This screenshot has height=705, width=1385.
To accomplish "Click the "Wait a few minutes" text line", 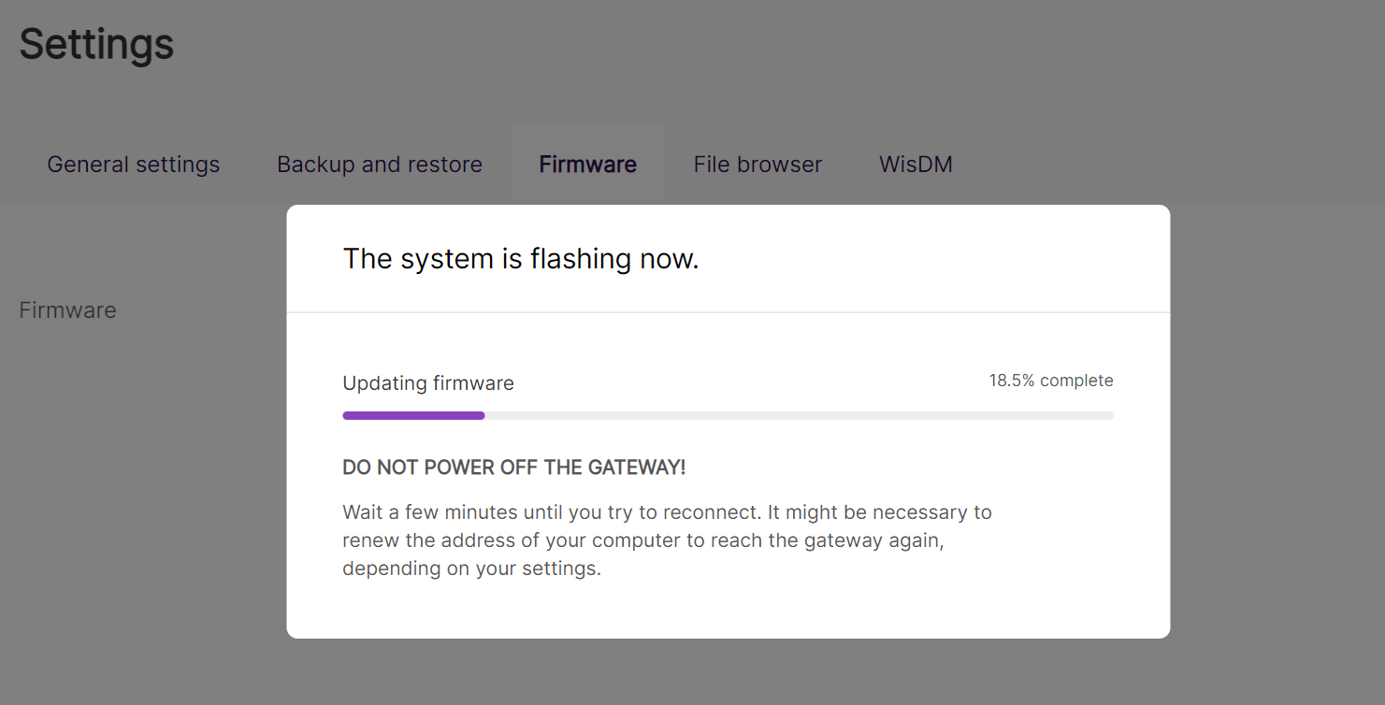I will [x=666, y=512].
